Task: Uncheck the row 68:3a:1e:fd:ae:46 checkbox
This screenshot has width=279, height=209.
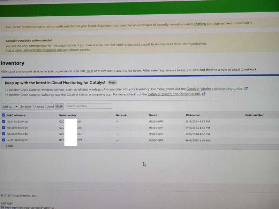Action: 3,134
